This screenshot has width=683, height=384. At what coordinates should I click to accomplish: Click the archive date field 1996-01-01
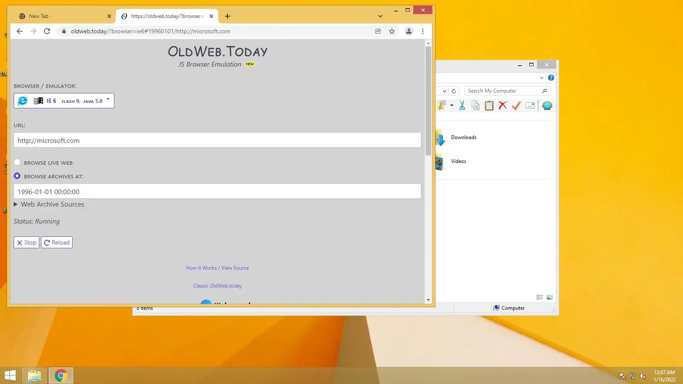pos(217,192)
